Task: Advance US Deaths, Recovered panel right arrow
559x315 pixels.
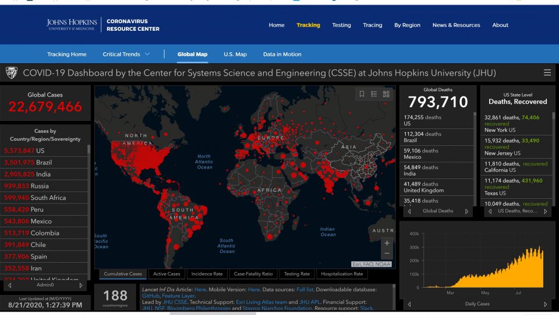Action: coord(545,212)
